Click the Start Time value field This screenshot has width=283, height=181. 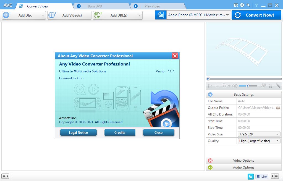[259, 121]
